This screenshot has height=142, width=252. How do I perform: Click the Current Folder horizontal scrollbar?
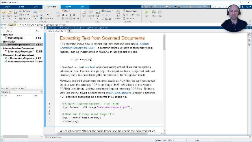(16, 137)
